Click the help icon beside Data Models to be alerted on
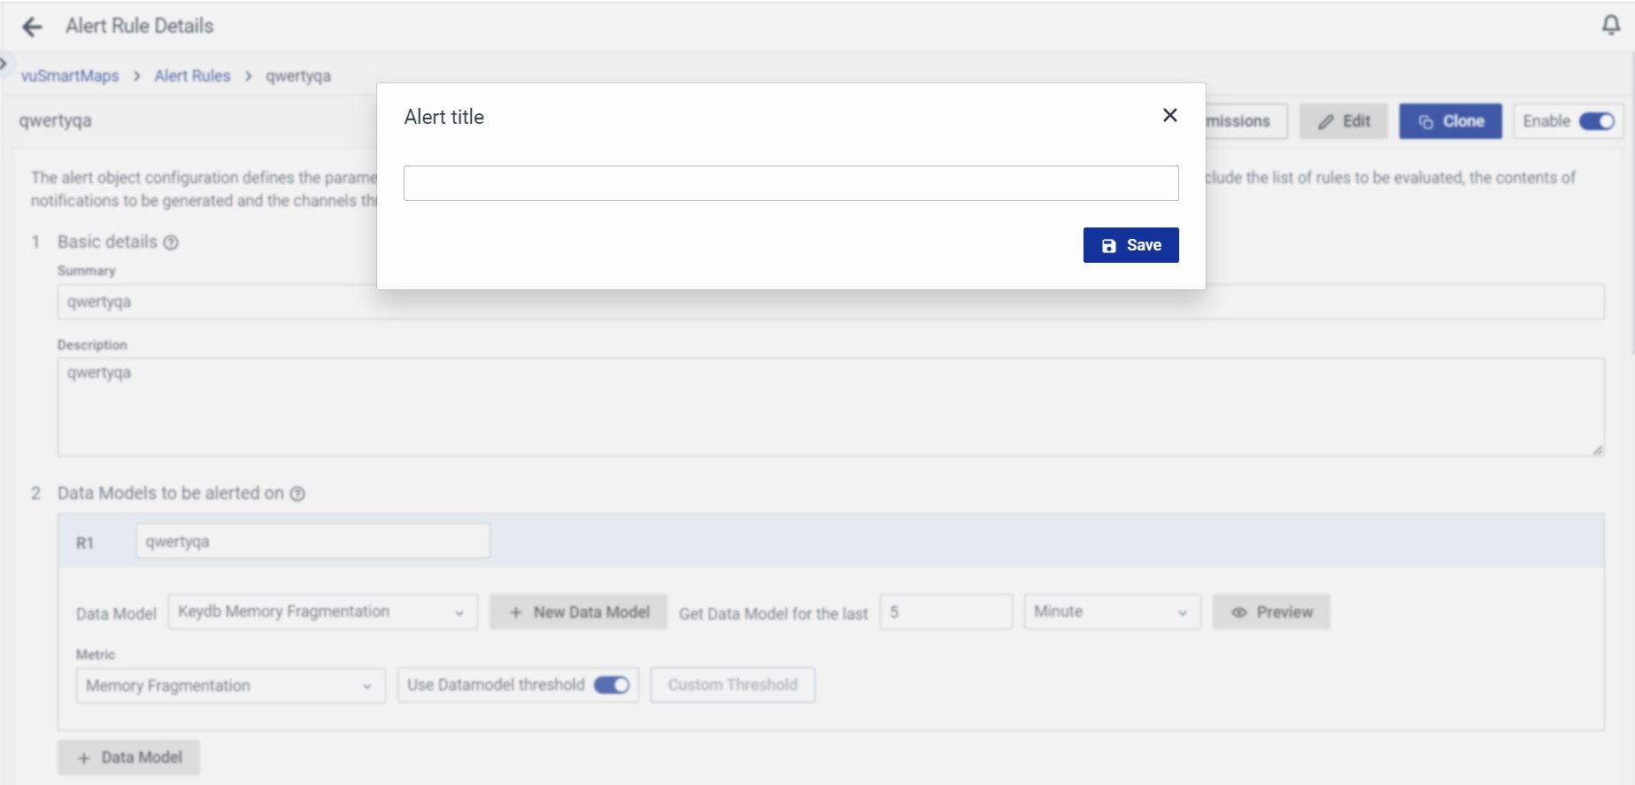 [x=298, y=494]
